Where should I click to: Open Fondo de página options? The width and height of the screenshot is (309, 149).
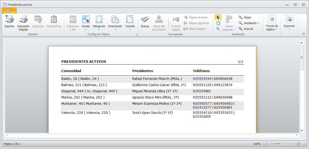(272, 23)
